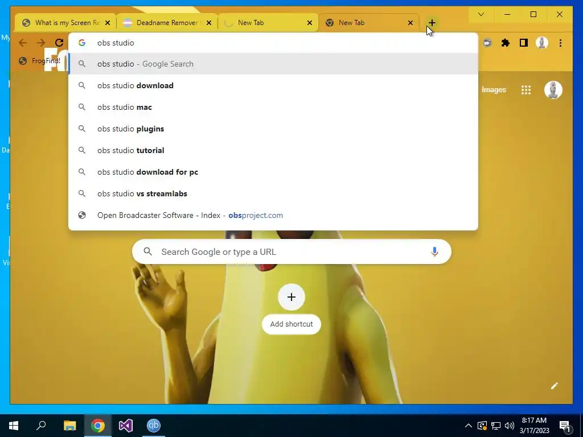Open the Chrome three-dot menu

tap(560, 43)
